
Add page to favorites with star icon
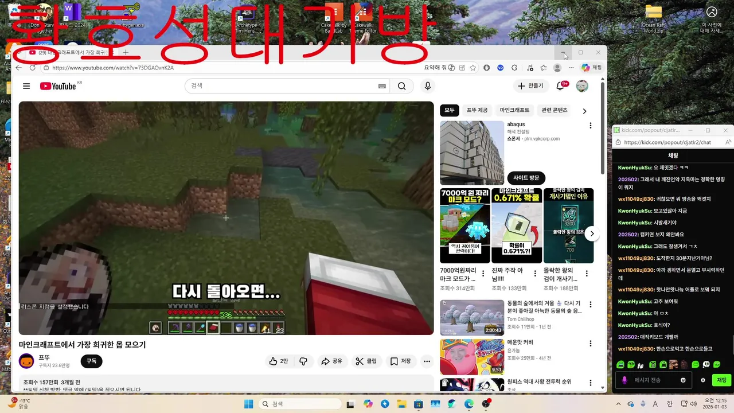473,68
